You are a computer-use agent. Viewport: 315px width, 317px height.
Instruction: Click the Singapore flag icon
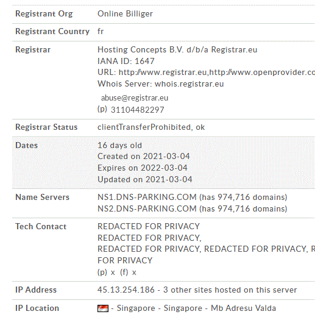tap(103, 308)
